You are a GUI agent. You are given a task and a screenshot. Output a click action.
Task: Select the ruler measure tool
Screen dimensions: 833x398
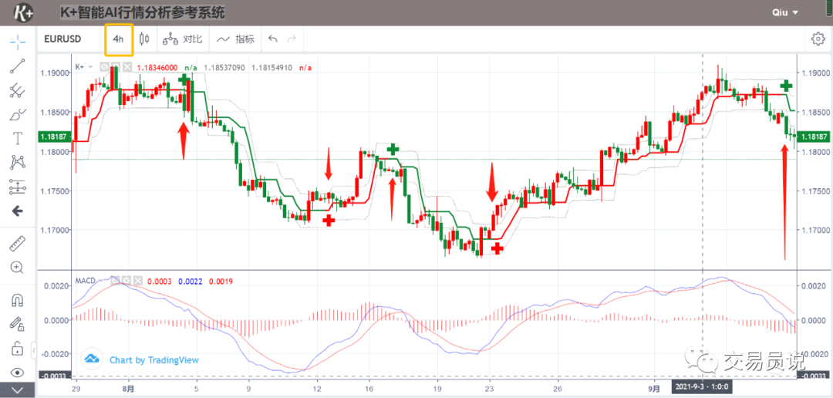[18, 244]
